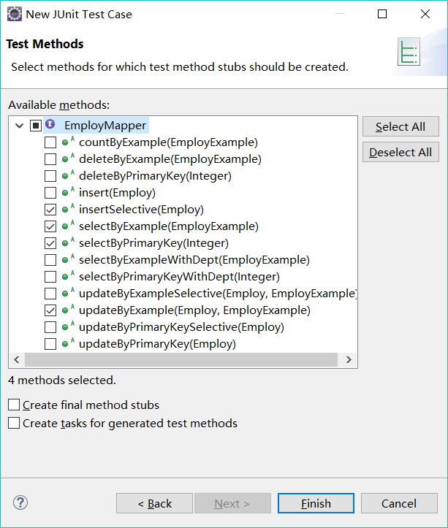Image resolution: width=448 pixels, height=528 pixels.
Task: Check countByExample(EmployExample) checkbox
Action: pos(50,142)
